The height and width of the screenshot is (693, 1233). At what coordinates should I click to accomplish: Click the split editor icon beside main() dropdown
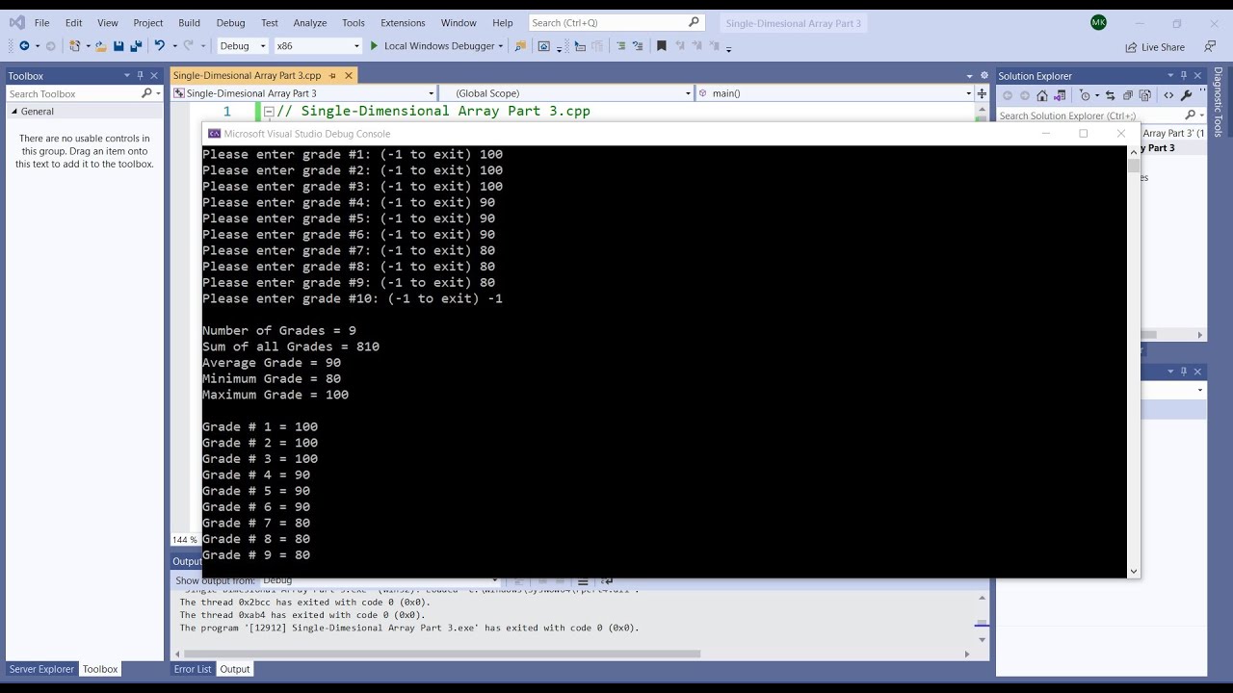[x=983, y=93]
